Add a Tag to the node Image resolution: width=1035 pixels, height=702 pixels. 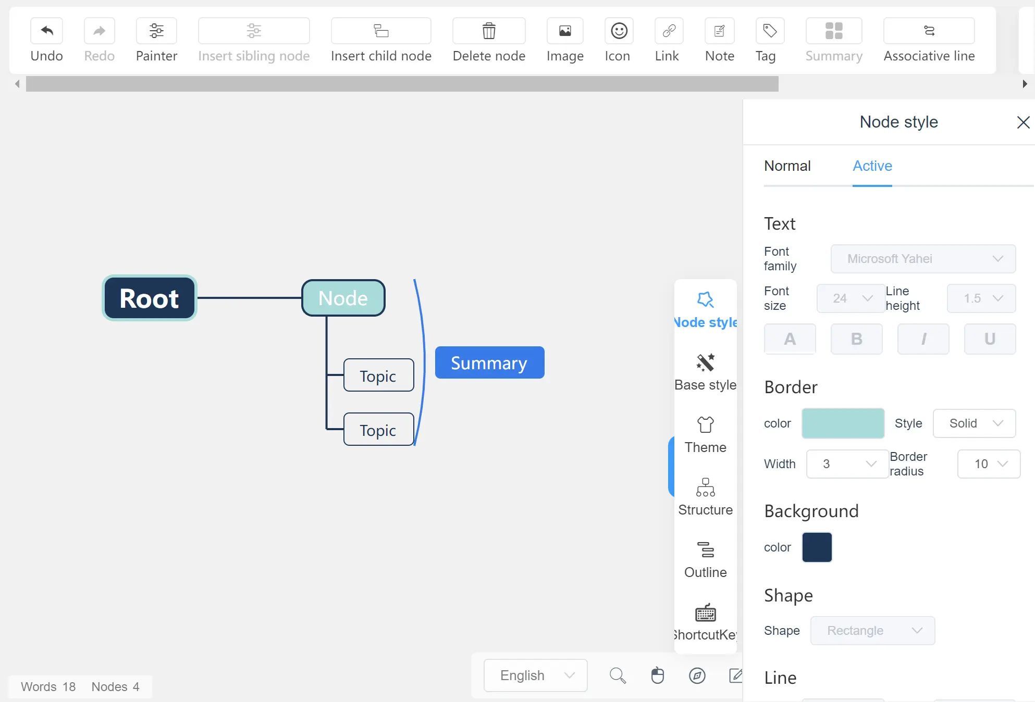[x=770, y=31]
